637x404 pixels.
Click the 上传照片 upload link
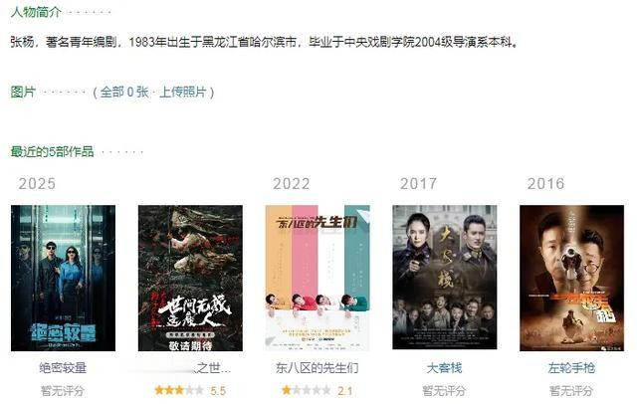click(183, 92)
